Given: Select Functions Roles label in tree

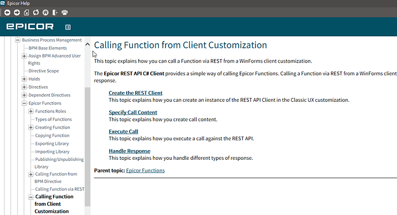Looking at the screenshot, I should point(51,112).
